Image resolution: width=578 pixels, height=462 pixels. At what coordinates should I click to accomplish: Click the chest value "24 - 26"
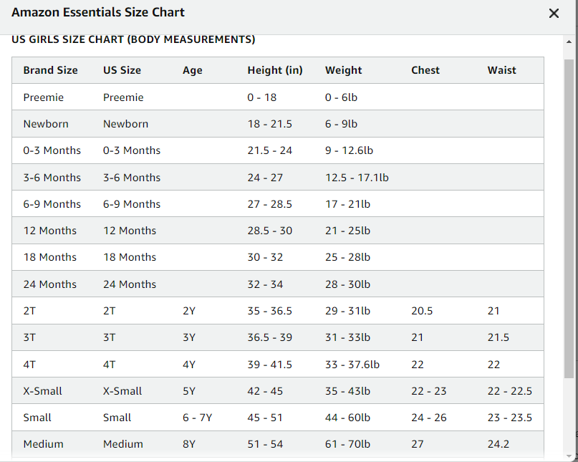click(429, 418)
